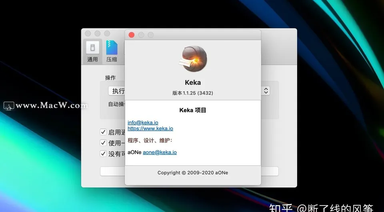Toggle the 没有可 checkbox in preferences window
Image resolution: width=384 pixels, height=212 pixels.
pyautogui.click(x=103, y=154)
